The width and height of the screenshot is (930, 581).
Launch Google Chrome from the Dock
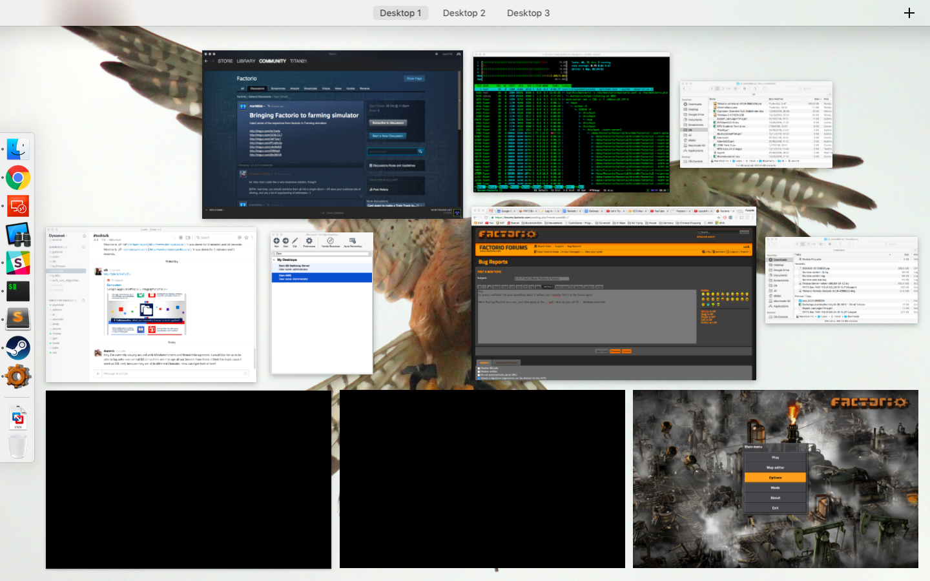(x=18, y=178)
